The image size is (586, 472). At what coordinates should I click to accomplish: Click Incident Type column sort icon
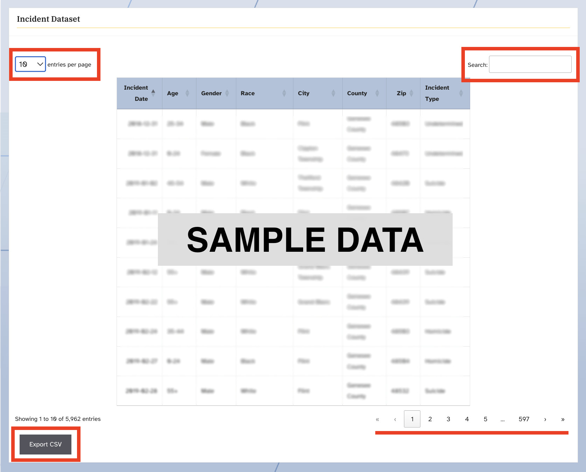pos(461,93)
